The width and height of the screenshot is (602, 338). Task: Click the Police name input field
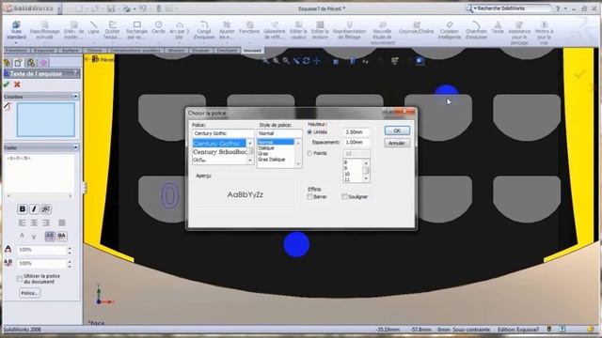pos(223,133)
